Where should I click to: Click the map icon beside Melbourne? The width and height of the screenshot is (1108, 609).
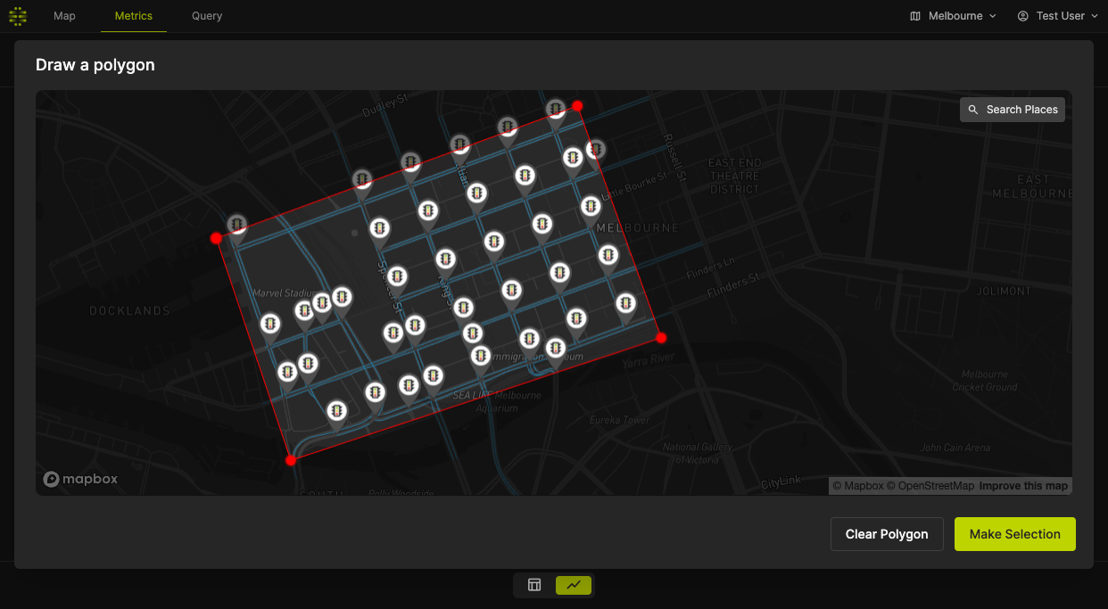click(x=915, y=16)
